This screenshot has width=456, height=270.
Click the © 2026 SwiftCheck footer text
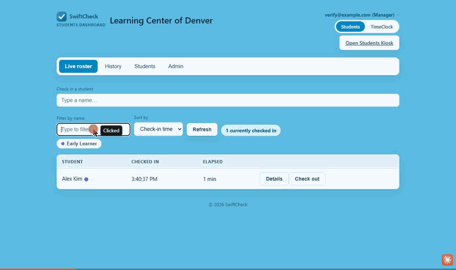[228, 205]
